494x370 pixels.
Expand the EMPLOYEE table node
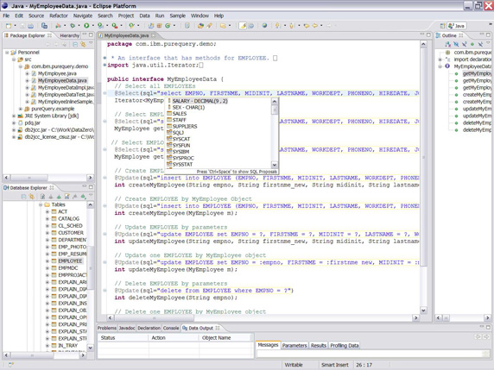[x=47, y=260]
